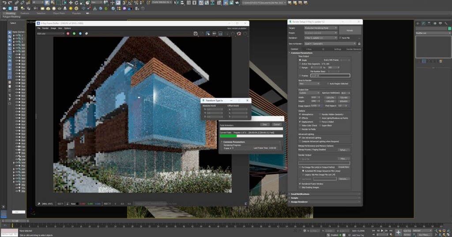
Task: Open the File menu in Frame Buffer
Action: click(39, 28)
